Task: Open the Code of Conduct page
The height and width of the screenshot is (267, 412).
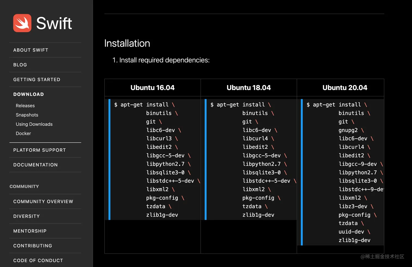Action: (38, 260)
